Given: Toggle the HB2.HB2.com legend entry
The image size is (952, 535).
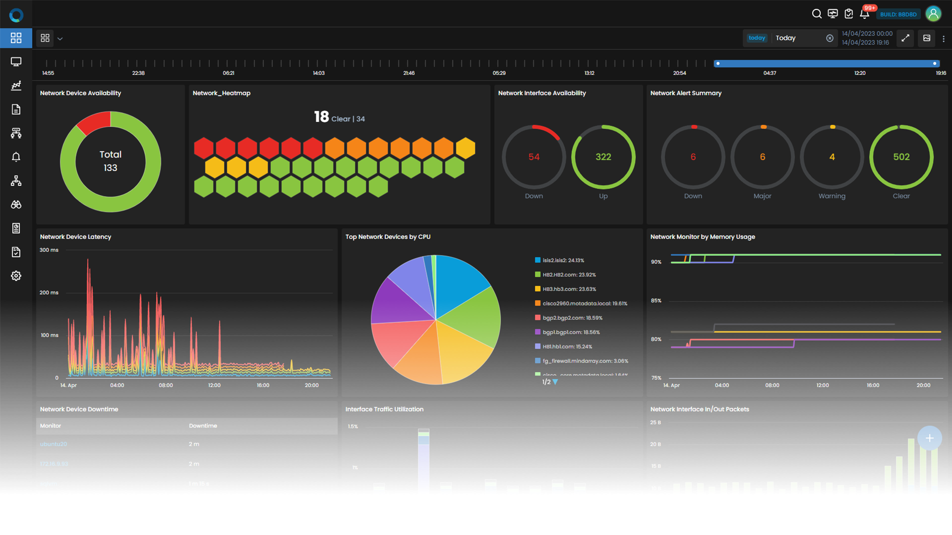Looking at the screenshot, I should pyautogui.click(x=569, y=274).
